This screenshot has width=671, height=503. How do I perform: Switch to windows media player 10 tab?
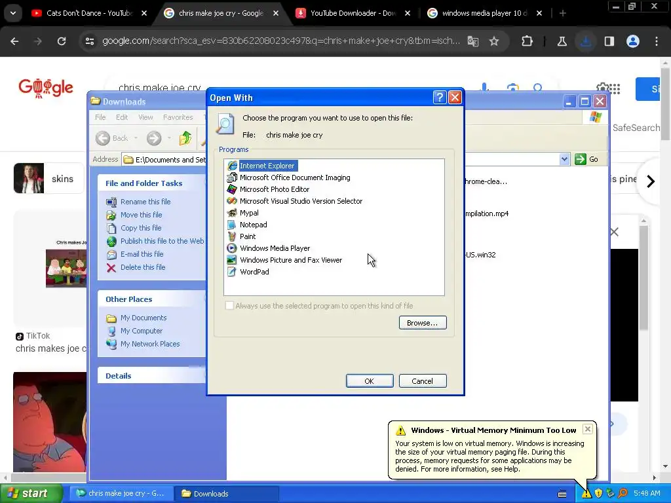click(x=485, y=13)
